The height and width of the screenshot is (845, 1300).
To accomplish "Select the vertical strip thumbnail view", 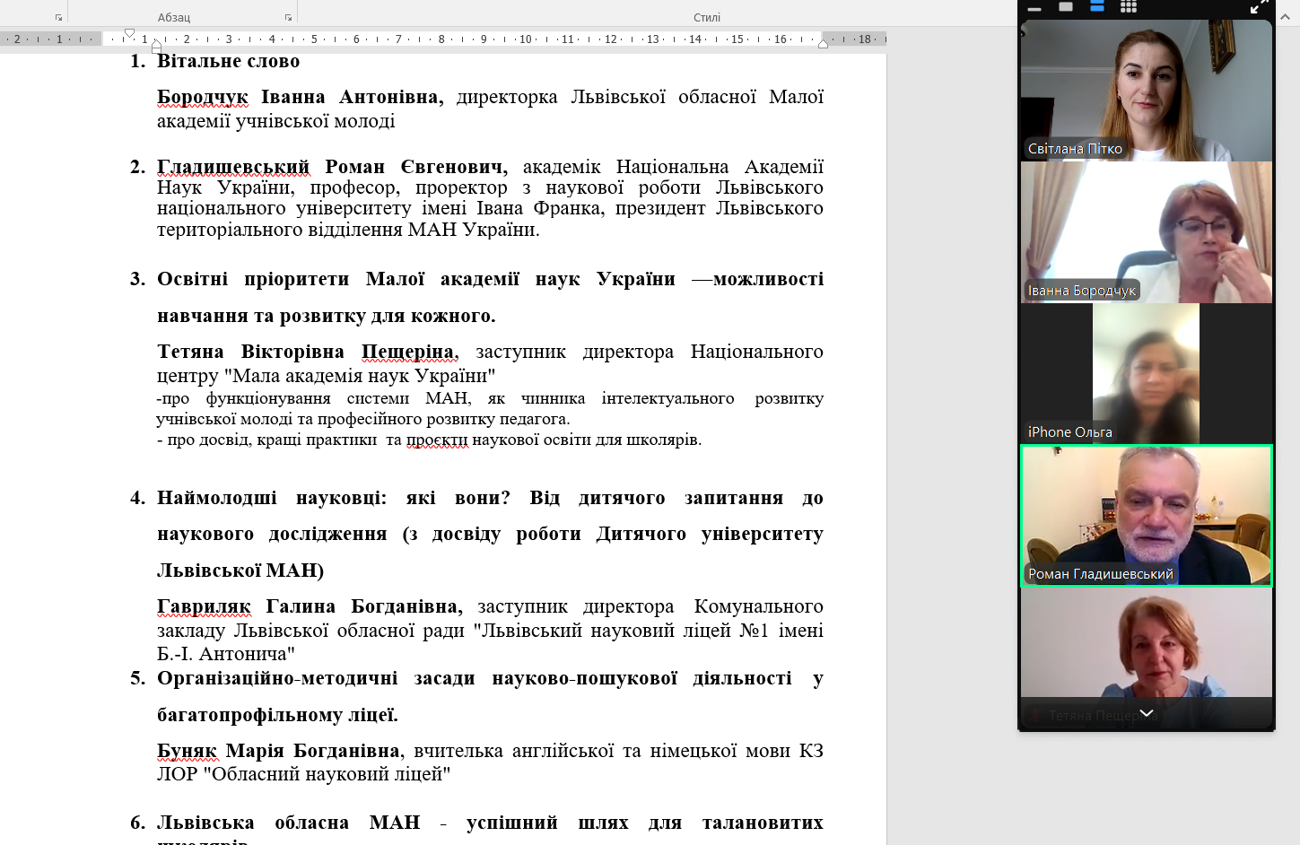I will point(1097,6).
